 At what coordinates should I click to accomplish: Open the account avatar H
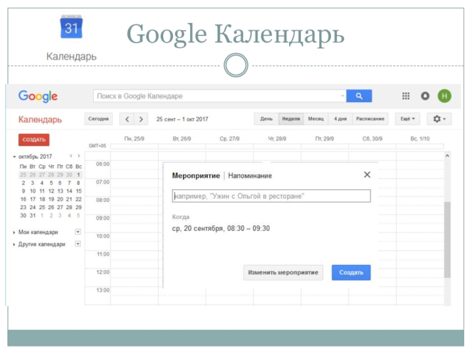(x=445, y=96)
